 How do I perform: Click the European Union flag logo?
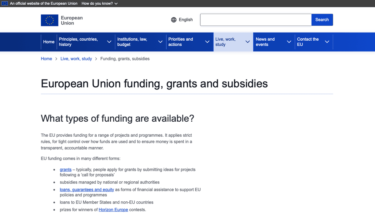click(49, 20)
